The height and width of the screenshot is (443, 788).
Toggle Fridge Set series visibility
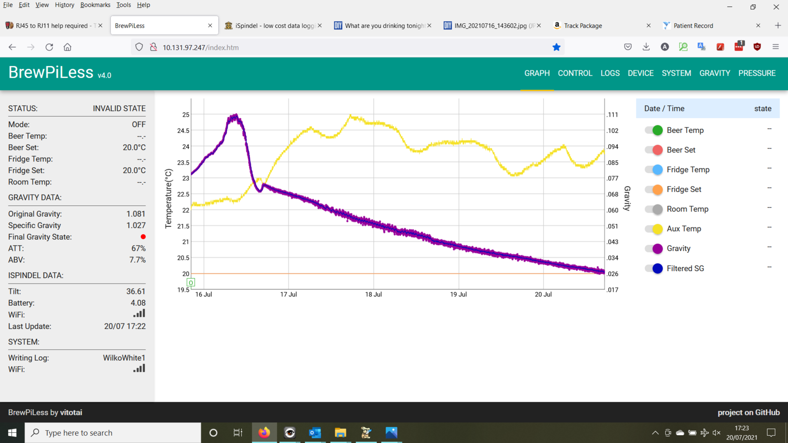[x=654, y=190]
